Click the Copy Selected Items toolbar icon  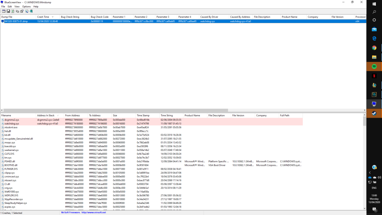[17, 11]
